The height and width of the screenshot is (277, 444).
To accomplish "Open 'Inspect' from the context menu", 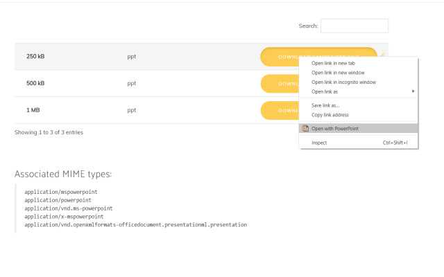I will [x=319, y=143].
